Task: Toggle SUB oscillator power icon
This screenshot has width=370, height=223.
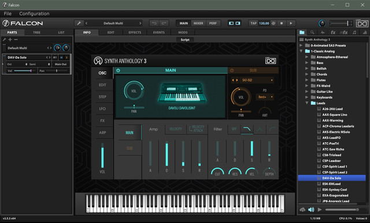Action: [232, 70]
